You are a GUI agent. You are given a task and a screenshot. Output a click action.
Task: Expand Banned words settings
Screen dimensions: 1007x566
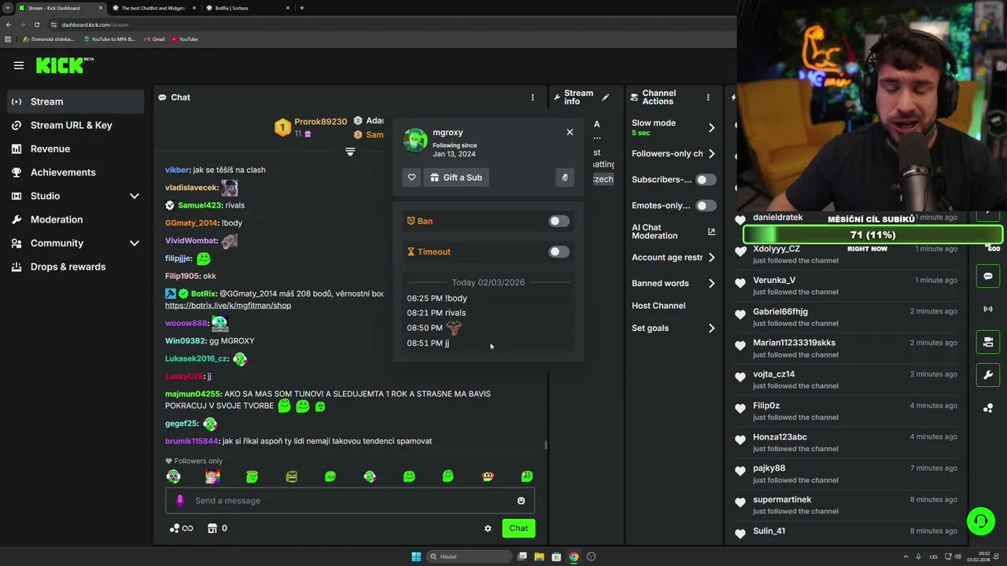click(x=711, y=283)
